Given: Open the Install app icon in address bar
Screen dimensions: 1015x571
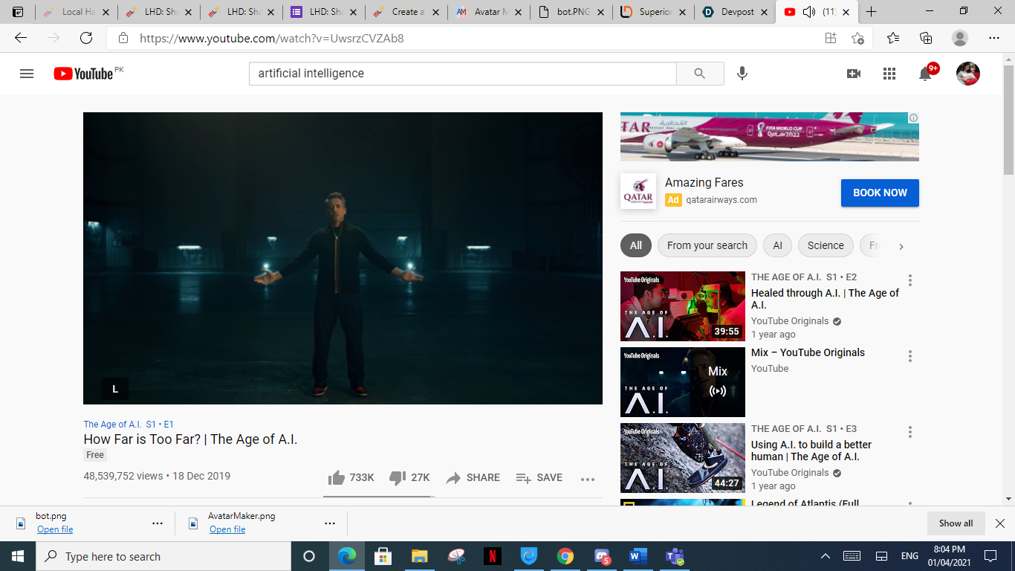Looking at the screenshot, I should 830,38.
